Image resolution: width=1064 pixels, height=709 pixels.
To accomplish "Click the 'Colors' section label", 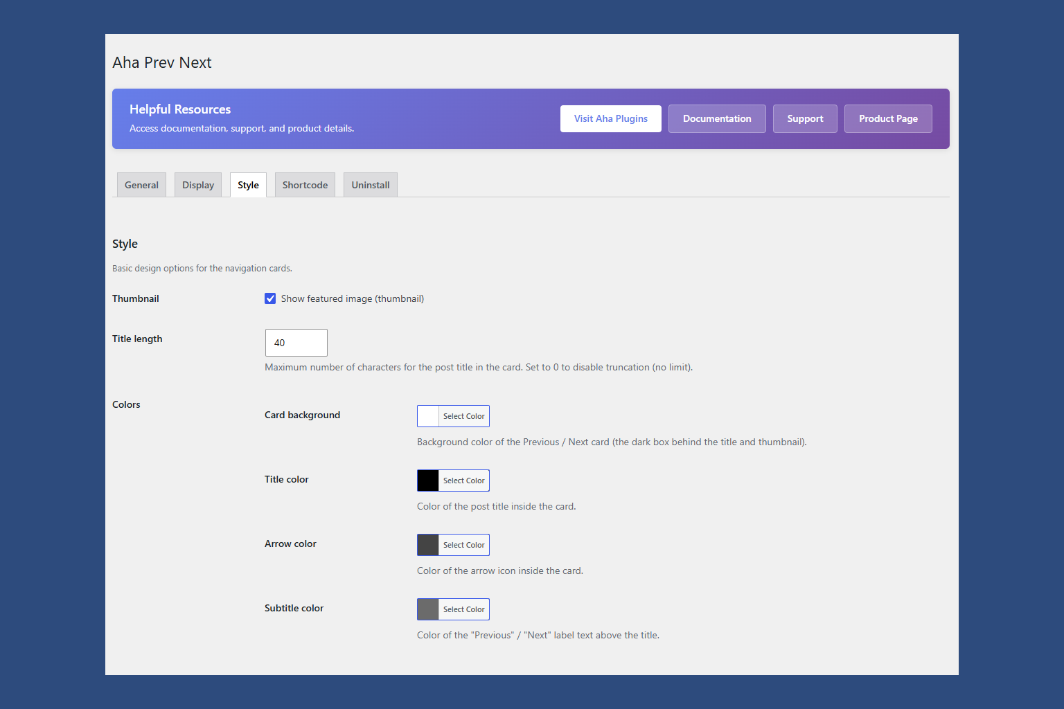I will 126,404.
